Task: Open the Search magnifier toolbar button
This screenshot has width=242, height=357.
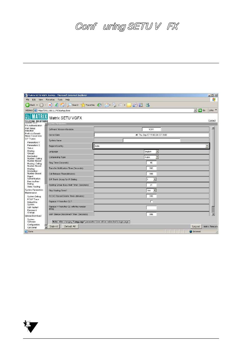Action: click(73, 105)
